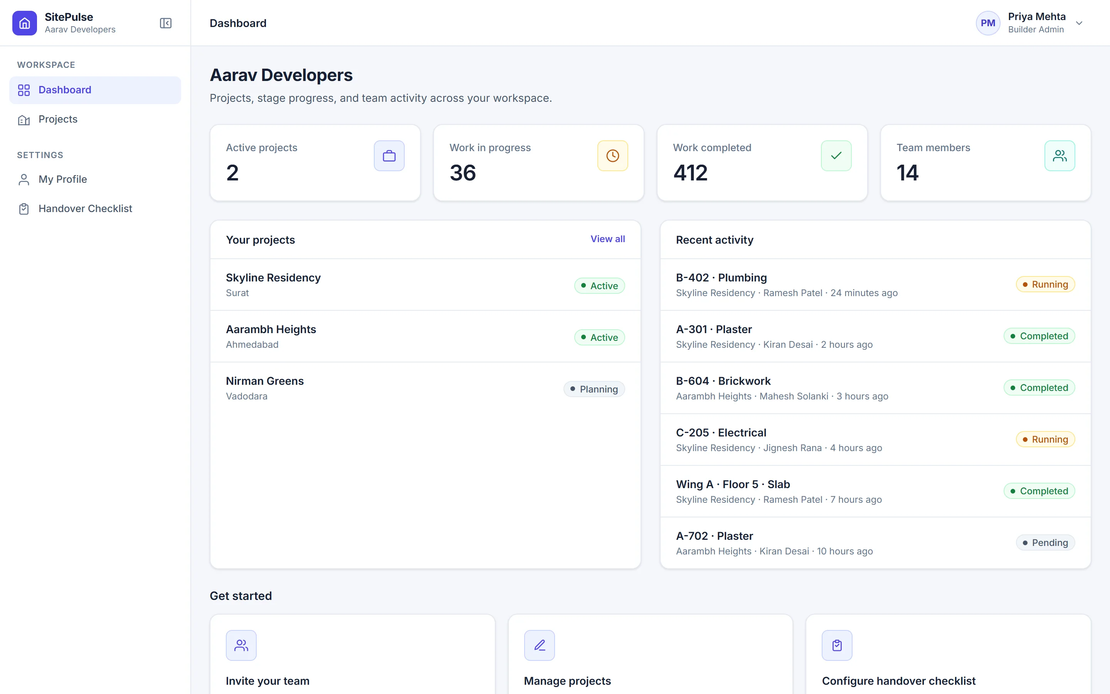Image resolution: width=1110 pixels, height=694 pixels.
Task: Click the Dashboard grid icon in sidebar
Action: pyautogui.click(x=24, y=90)
